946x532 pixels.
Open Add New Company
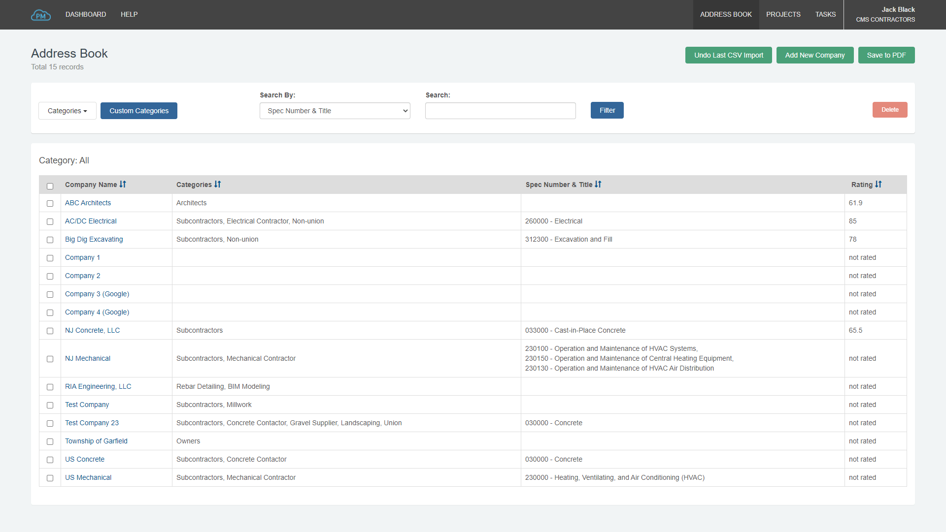click(814, 55)
